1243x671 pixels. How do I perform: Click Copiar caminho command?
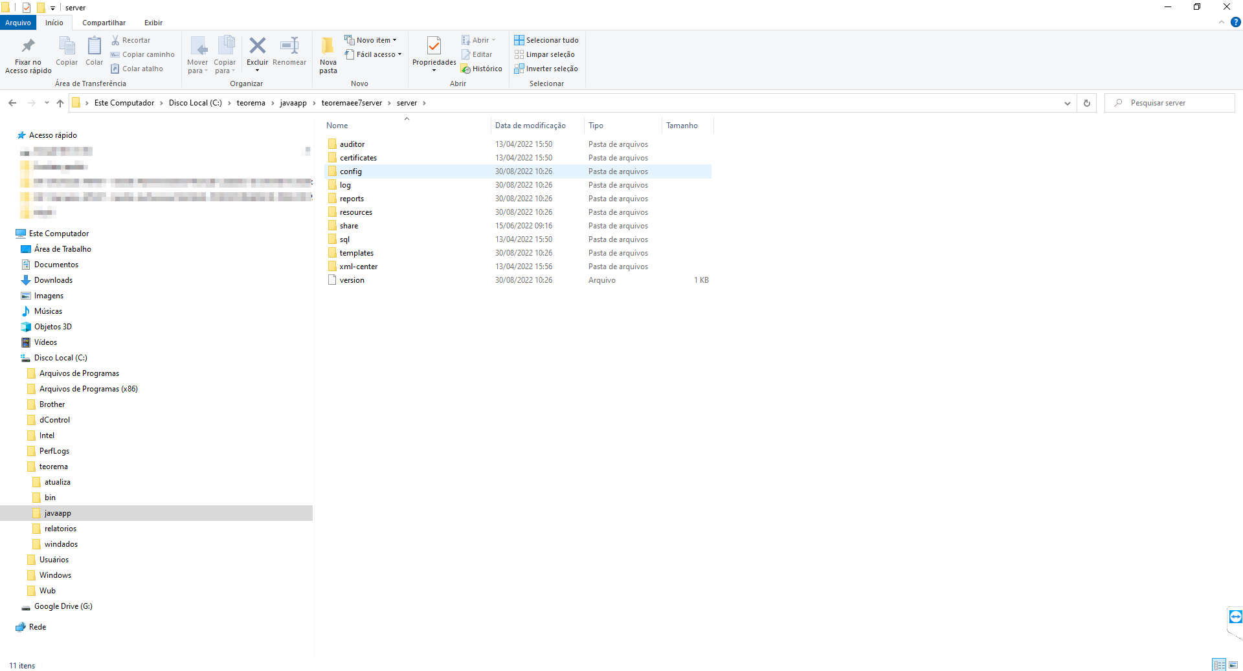(142, 54)
